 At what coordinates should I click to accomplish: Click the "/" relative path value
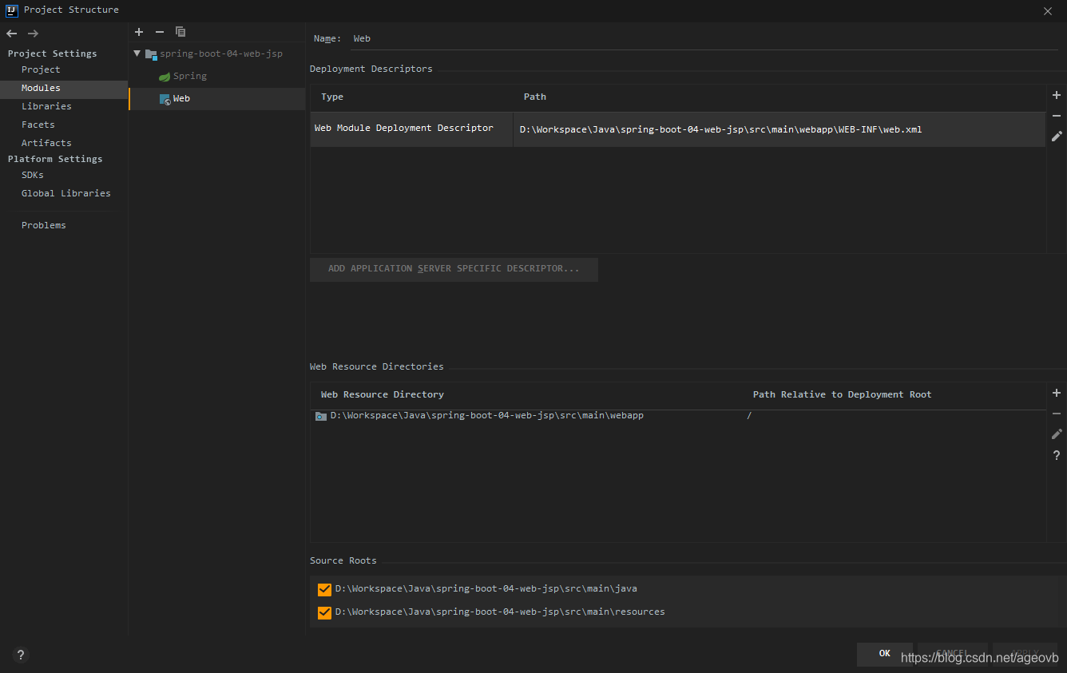pyautogui.click(x=749, y=416)
